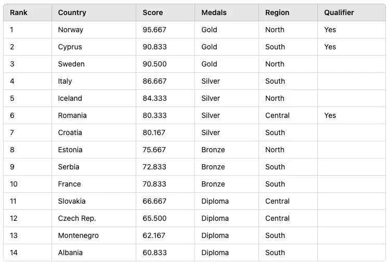Image resolution: width=389 pixels, height=265 pixels.
Task: Select Montenegro's Diploma medal cell
Action: [215, 235]
